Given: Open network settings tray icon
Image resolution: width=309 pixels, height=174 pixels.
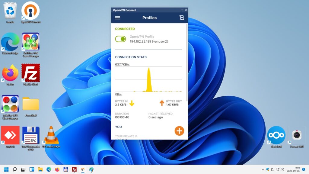Looking at the screenshot, I should click(278, 169).
